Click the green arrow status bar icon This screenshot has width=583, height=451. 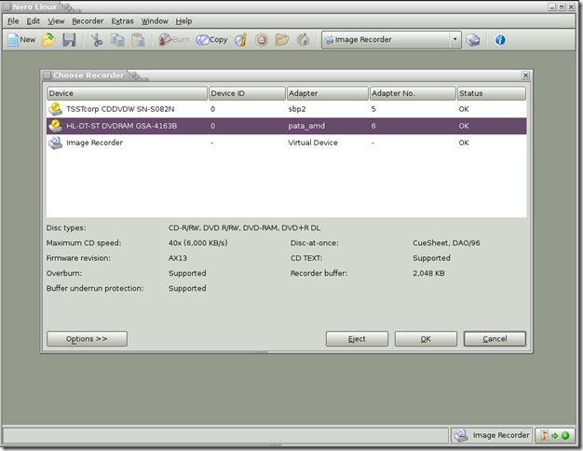[555, 435]
